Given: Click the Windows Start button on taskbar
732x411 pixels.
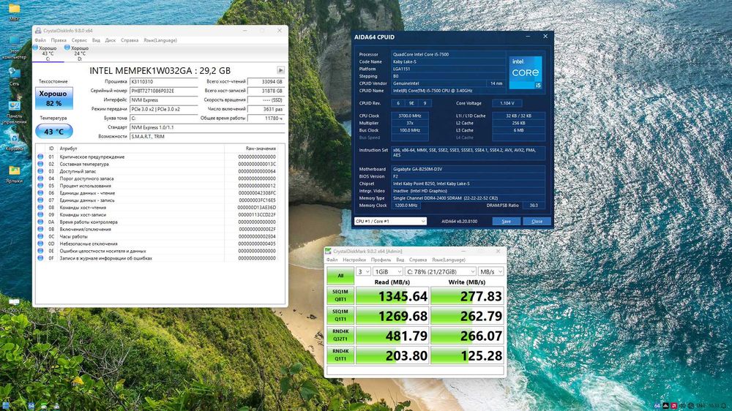Looking at the screenshot, I should coord(6,405).
